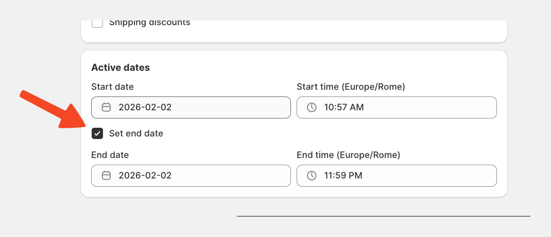Screen dimensions: 551x237
Task: Click the 'Set end date' checkbox label
Action: pyautogui.click(x=136, y=133)
